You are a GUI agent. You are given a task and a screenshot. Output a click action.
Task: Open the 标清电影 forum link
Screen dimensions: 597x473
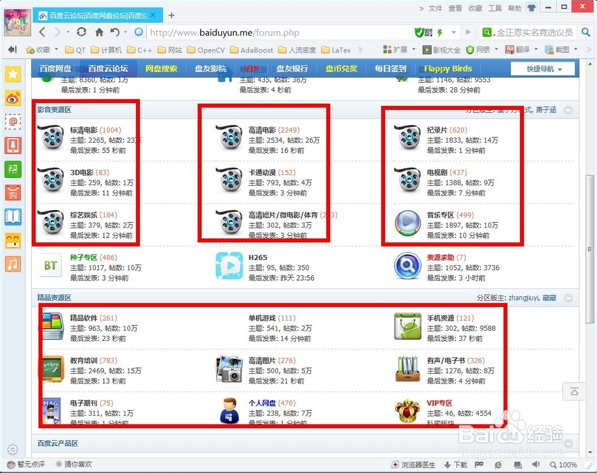pos(84,130)
